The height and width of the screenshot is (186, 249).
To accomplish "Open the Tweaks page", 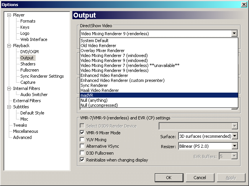I will (20, 125).
